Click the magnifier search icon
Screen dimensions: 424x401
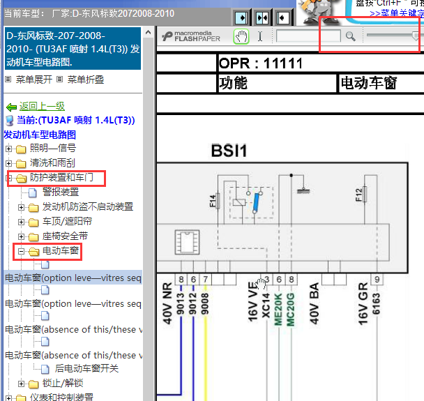click(351, 36)
